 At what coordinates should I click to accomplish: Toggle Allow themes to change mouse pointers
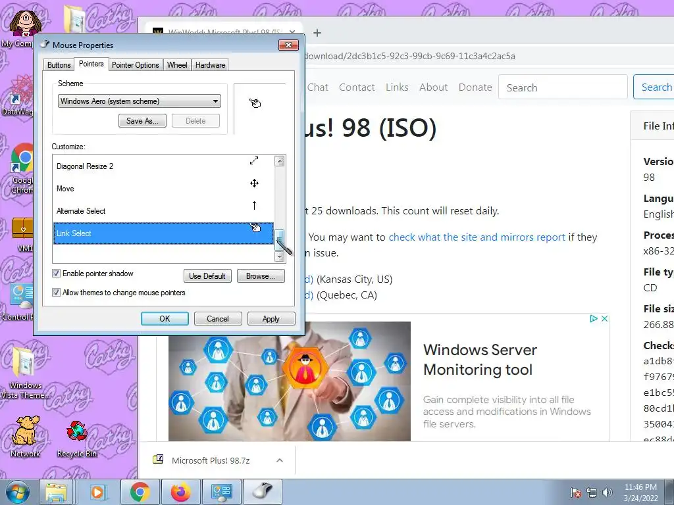pyautogui.click(x=57, y=293)
